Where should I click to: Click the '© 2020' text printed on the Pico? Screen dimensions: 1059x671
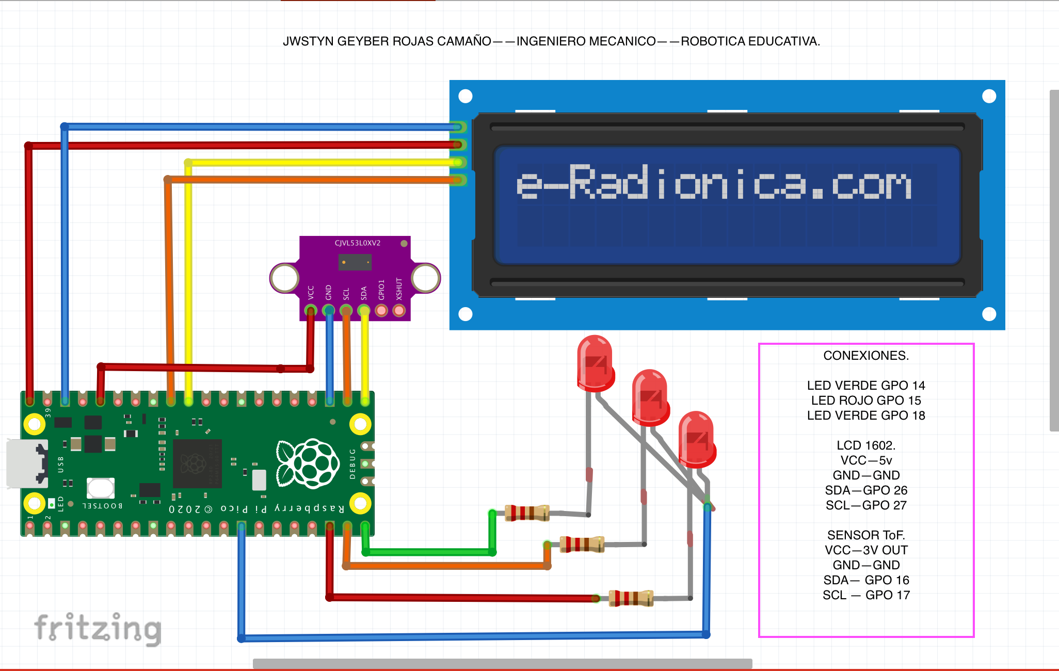[x=190, y=509]
